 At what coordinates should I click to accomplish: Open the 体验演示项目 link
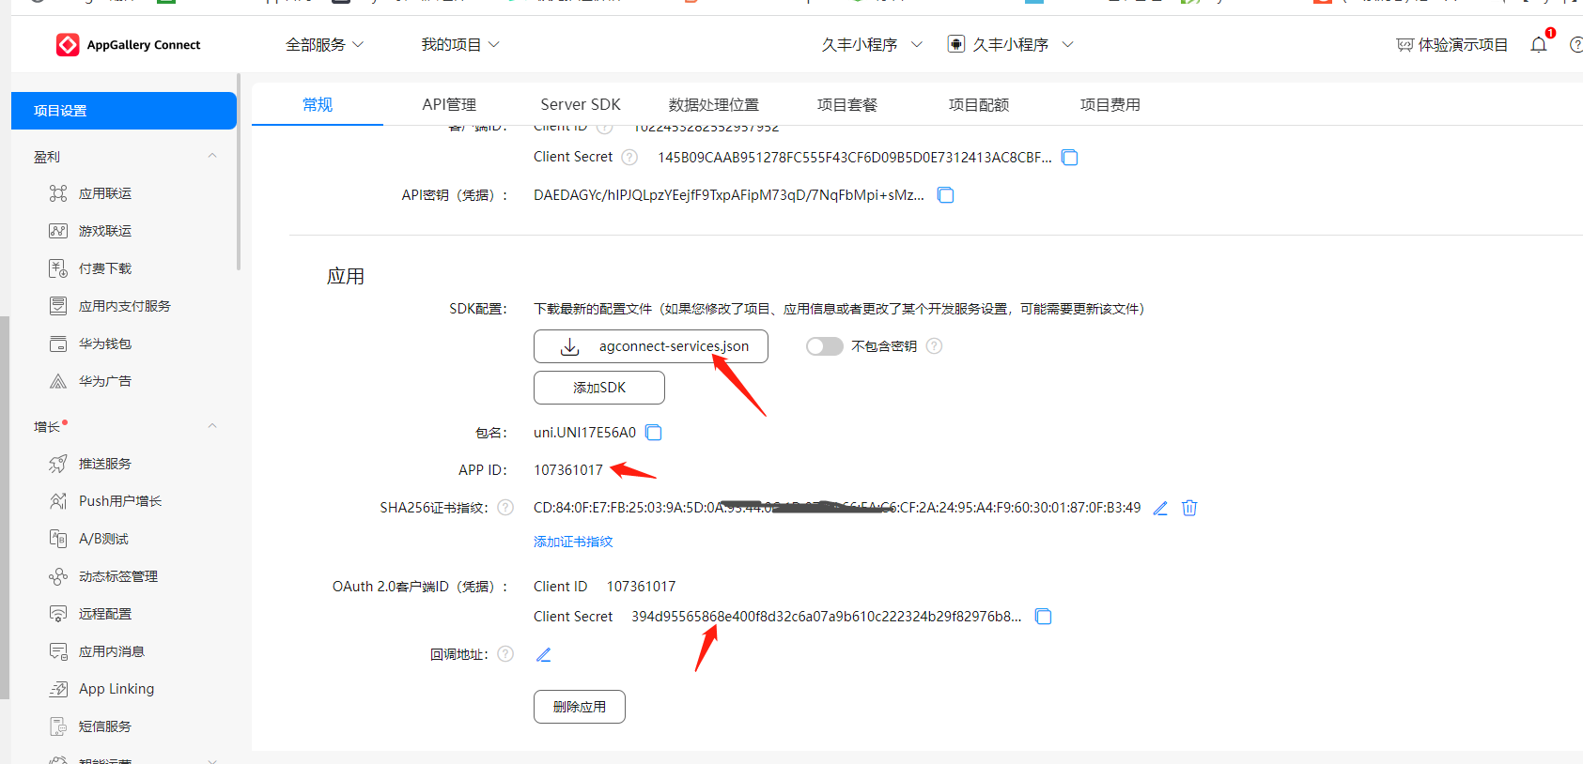[x=1451, y=45]
